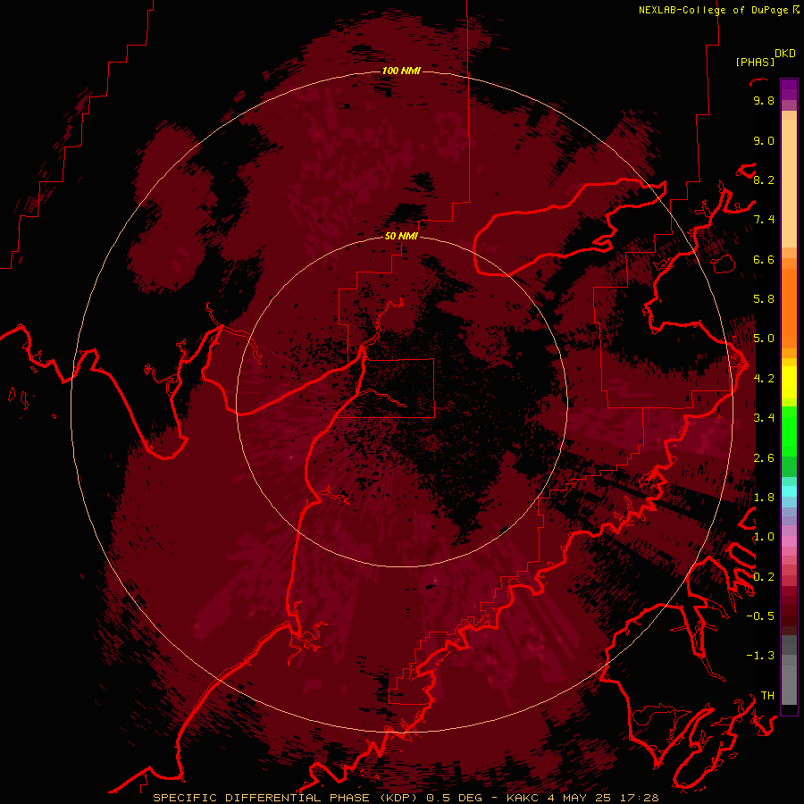Click the cyan segment of the color bar
The image size is (804, 804).
pyautogui.click(x=789, y=491)
